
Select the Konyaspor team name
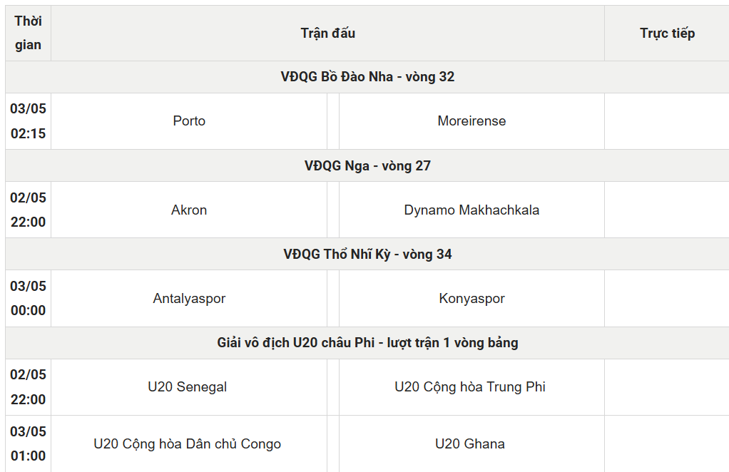coord(471,298)
